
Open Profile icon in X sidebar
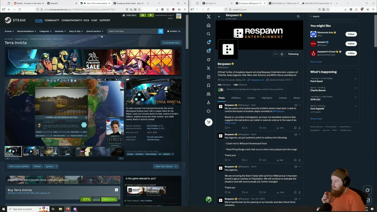click(x=209, y=102)
